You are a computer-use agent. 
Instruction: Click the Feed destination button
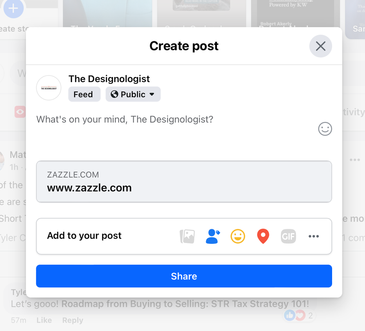click(83, 95)
